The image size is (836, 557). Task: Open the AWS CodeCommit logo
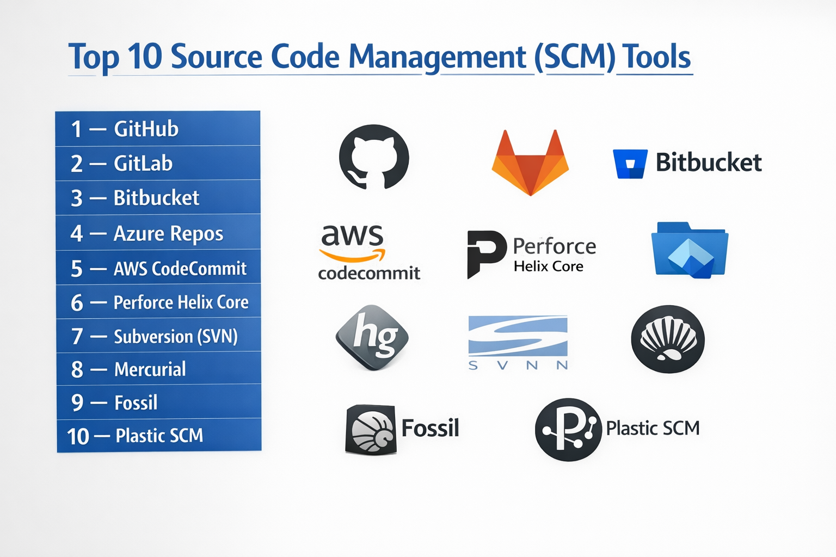click(368, 252)
